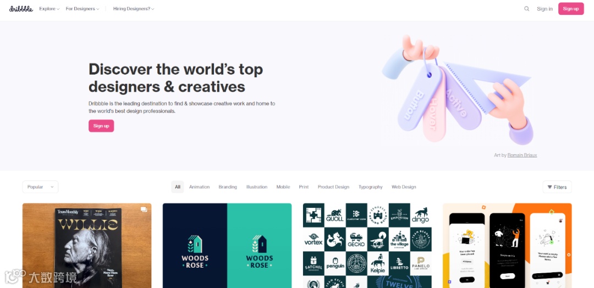594x288 pixels.
Task: Click the multi-shot icon on the Willie thumbnail
Action: pos(144,209)
